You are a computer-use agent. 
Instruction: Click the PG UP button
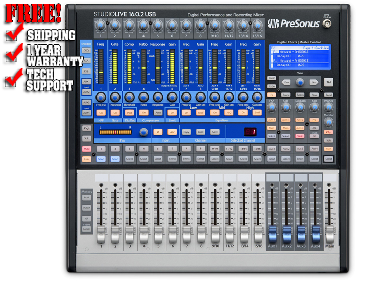(271, 78)
